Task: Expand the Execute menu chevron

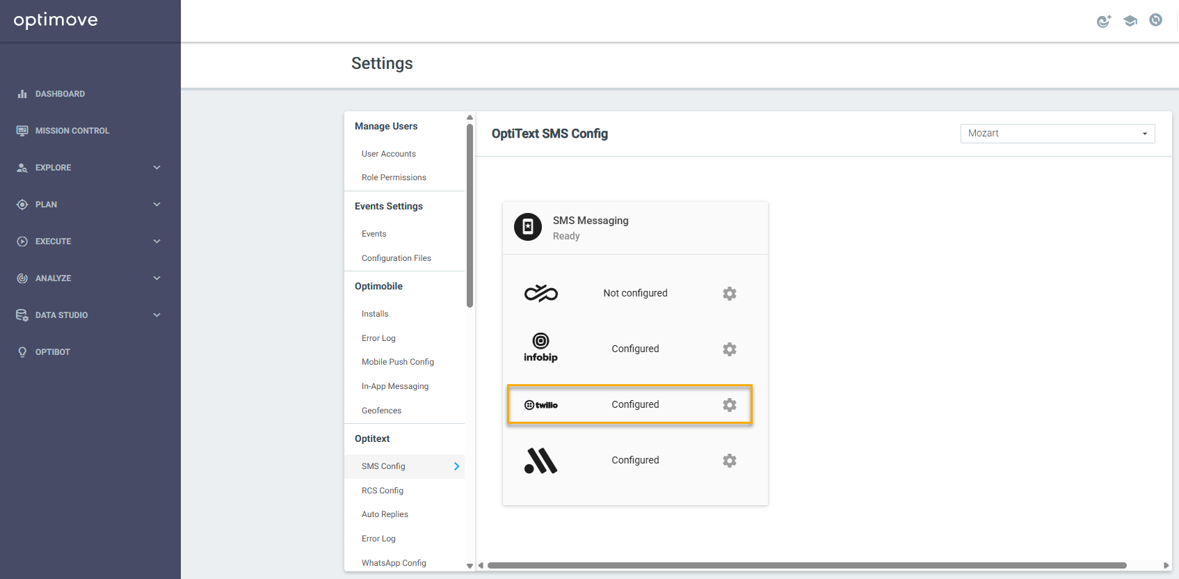Action: 157,241
